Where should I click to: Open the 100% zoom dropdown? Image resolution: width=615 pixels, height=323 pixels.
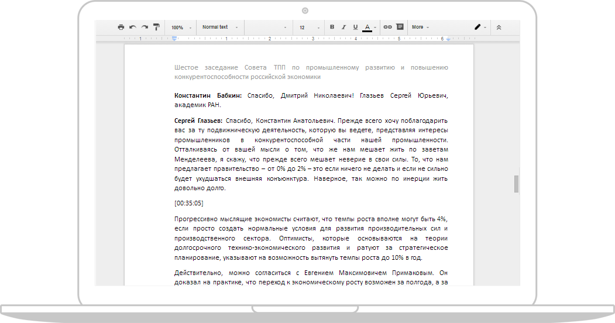click(181, 27)
